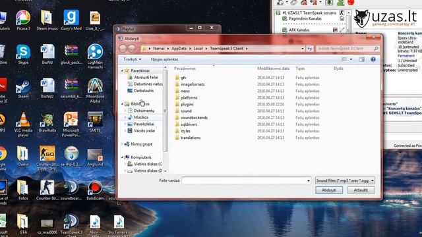Toggle the preview pane icon in dialog
Screen dimensions: 422x237
361,59
